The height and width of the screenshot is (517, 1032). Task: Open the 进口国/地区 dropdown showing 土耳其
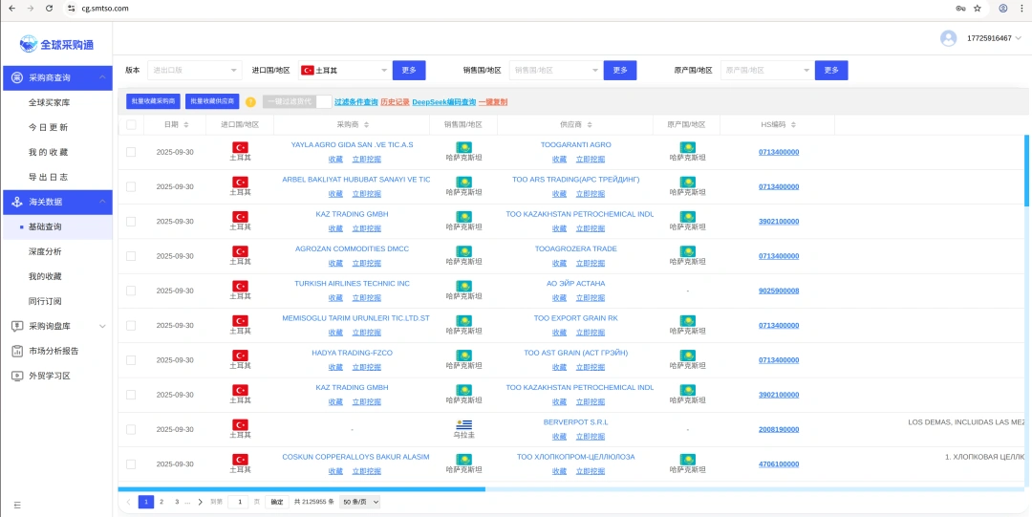click(345, 71)
